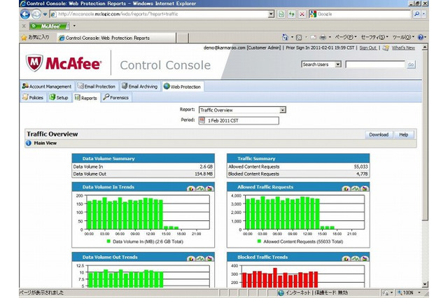Click the What's New link
Screen dimensions: 448x298
403,48
